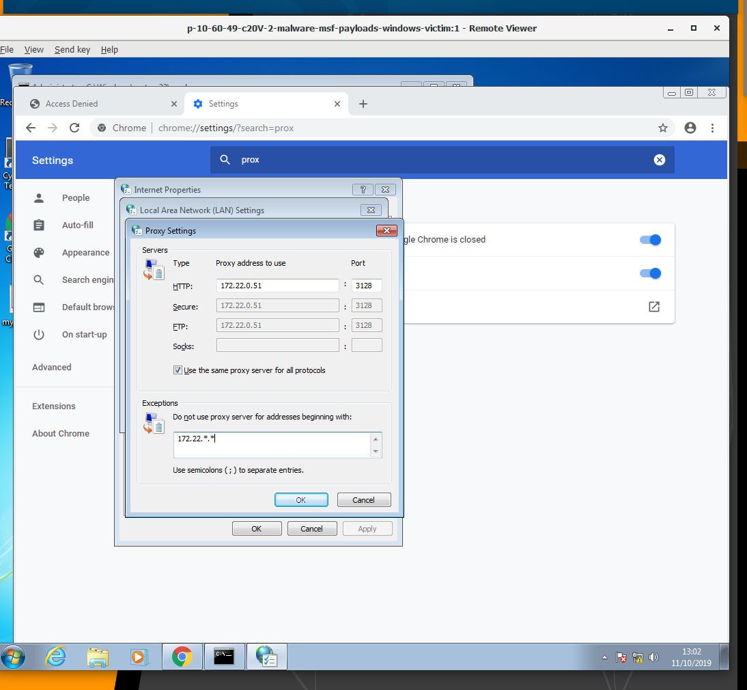The image size is (747, 690).
Task: Go back in Chrome
Action: tap(30, 128)
